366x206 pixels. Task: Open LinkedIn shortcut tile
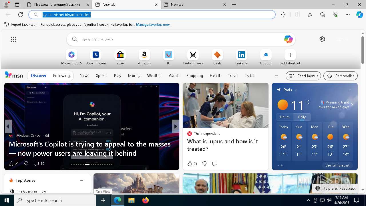[242, 57]
